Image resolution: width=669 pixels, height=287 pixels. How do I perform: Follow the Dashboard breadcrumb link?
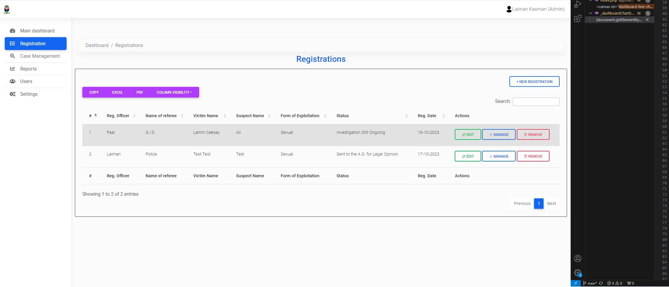pyautogui.click(x=97, y=45)
